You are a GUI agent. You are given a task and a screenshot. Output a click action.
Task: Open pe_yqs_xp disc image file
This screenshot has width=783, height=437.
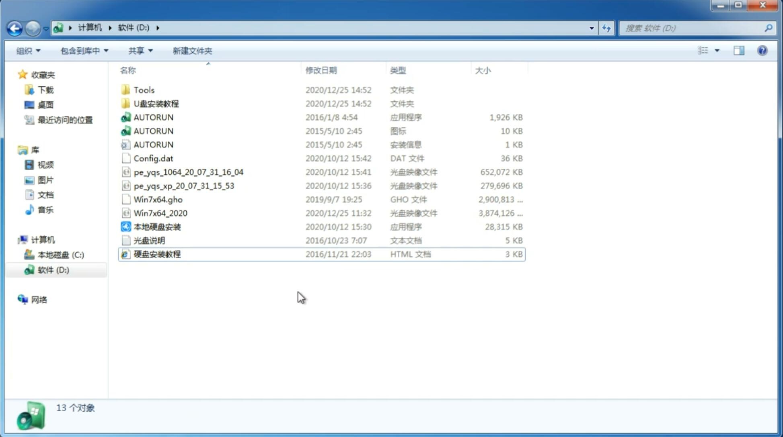pos(183,186)
